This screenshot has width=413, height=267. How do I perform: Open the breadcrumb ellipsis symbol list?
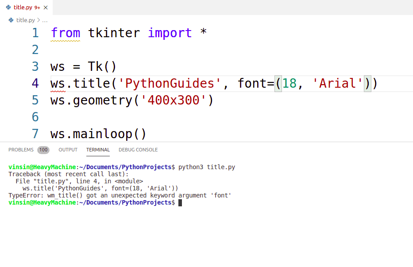pyautogui.click(x=45, y=20)
